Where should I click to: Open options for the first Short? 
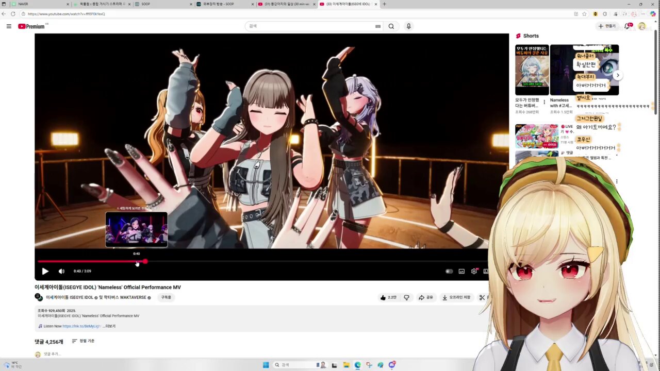pos(544,103)
